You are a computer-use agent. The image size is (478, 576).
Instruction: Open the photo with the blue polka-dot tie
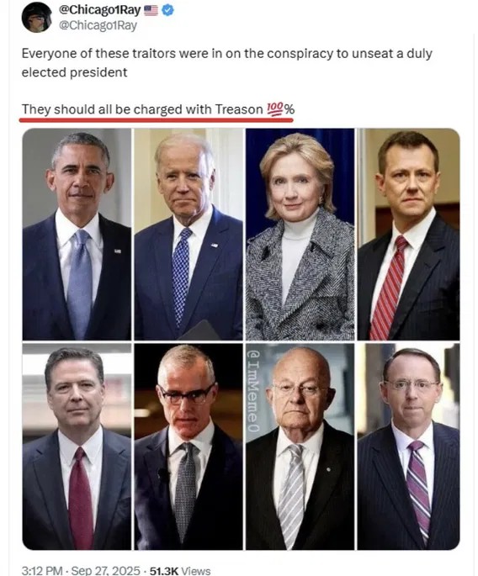(x=189, y=234)
